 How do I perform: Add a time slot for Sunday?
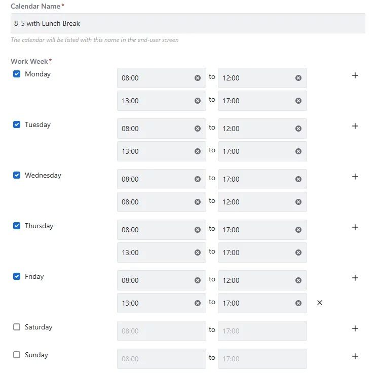coord(355,356)
